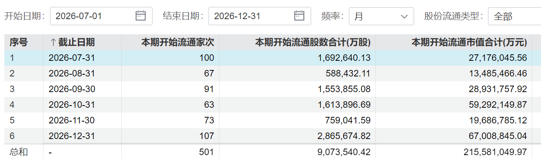The width and height of the screenshot is (541, 159).
Task: Select date cell 2026-11-30
Action: click(72, 120)
